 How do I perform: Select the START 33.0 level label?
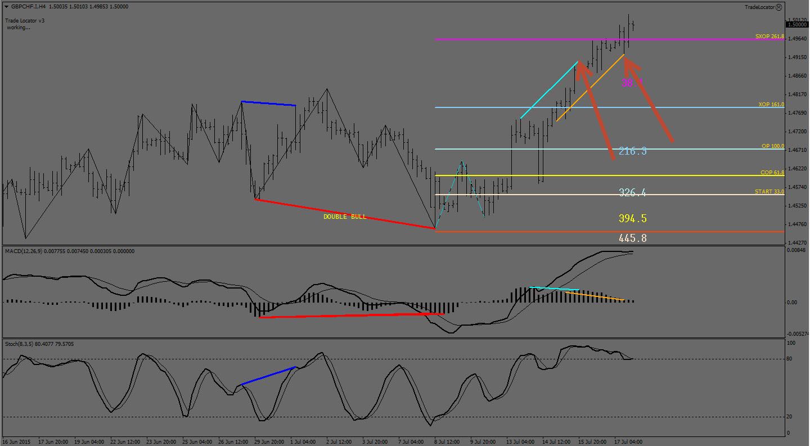pos(769,192)
